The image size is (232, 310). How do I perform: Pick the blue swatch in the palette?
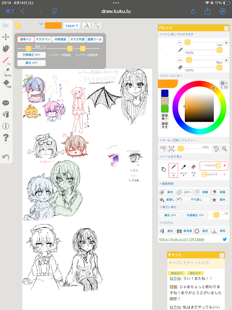[x=165, y=93]
